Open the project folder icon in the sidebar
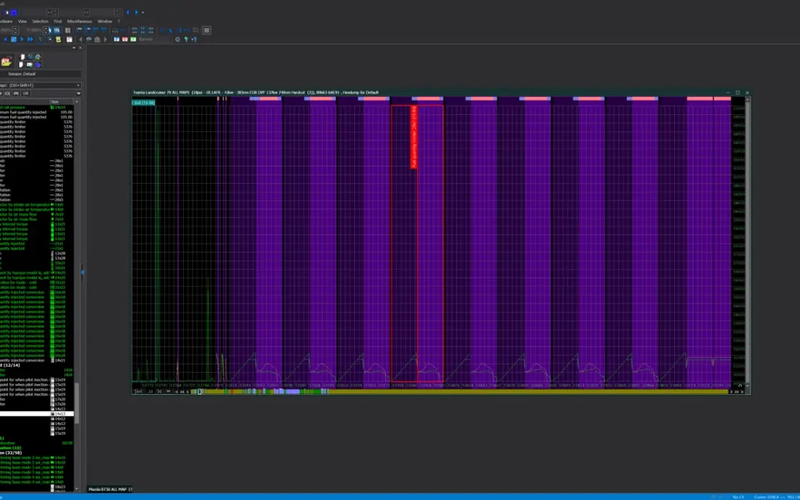This screenshot has width=800, height=500. tap(6, 61)
